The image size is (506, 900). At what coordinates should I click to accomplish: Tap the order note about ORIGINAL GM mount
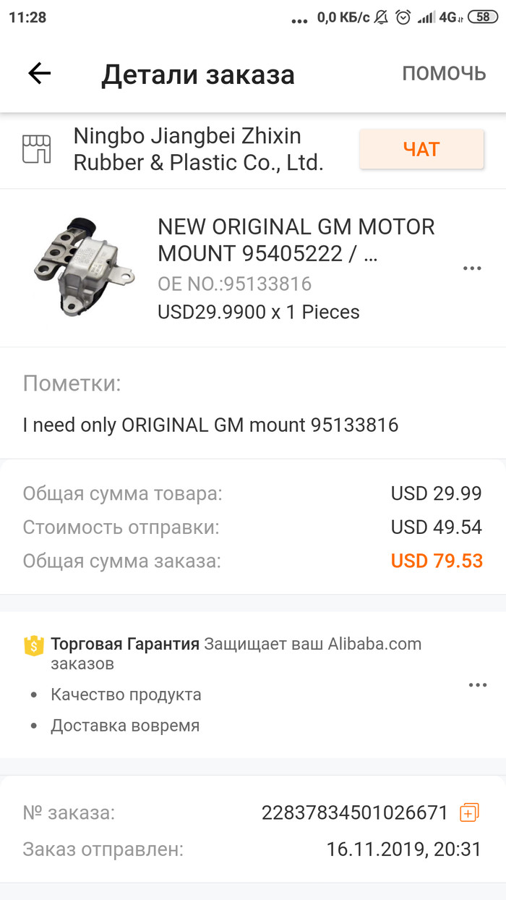[210, 425]
